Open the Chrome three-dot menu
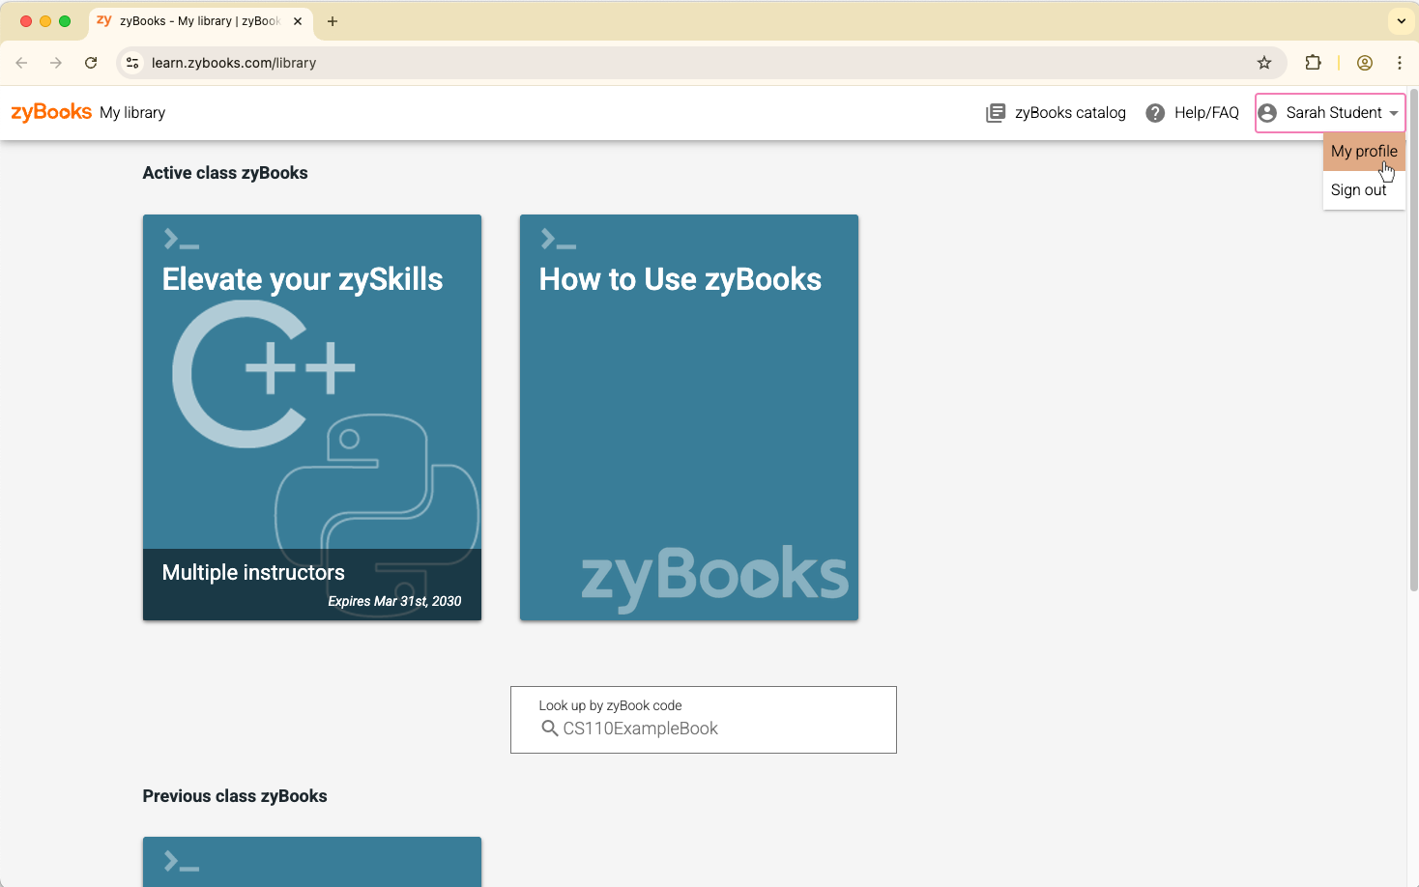The height and width of the screenshot is (887, 1419). click(1400, 63)
